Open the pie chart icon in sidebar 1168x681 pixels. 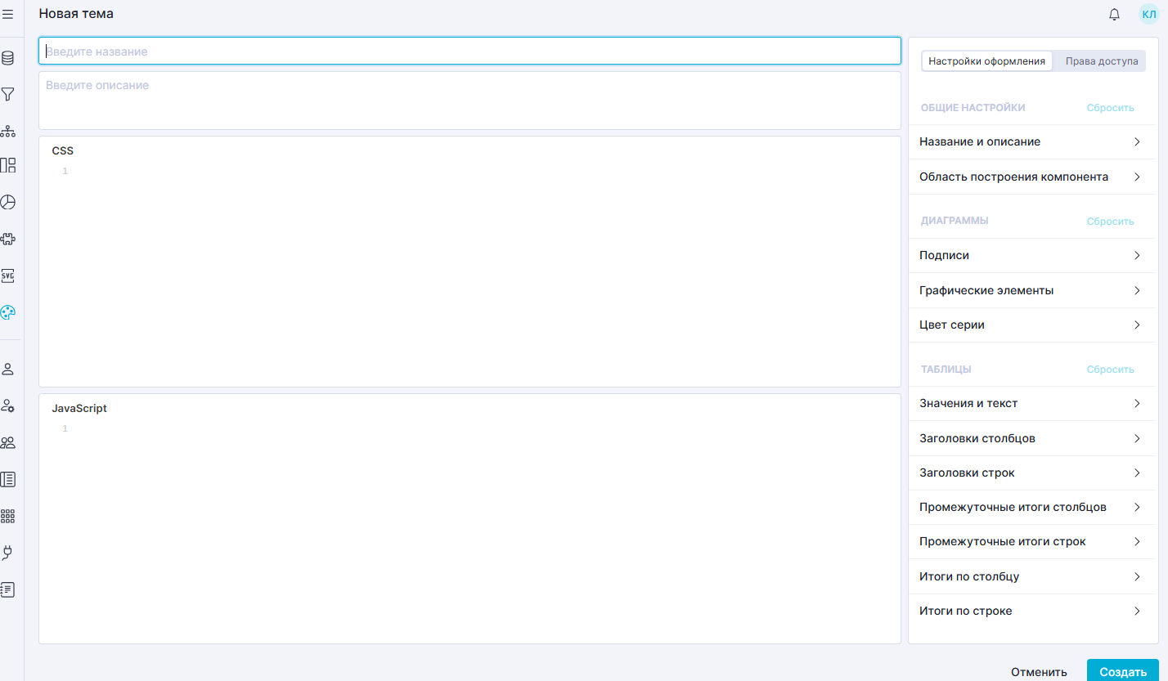[8, 202]
